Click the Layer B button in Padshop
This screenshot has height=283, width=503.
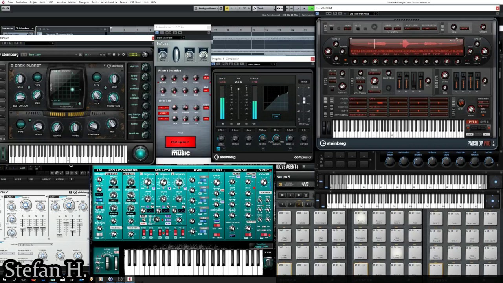pos(484,122)
